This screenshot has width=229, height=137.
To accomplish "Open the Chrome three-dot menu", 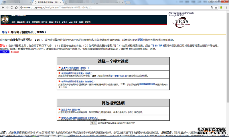I will click(226, 7).
